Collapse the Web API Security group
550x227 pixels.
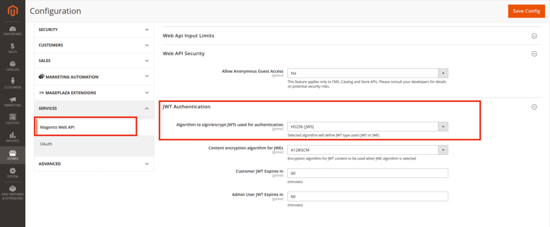coord(534,54)
